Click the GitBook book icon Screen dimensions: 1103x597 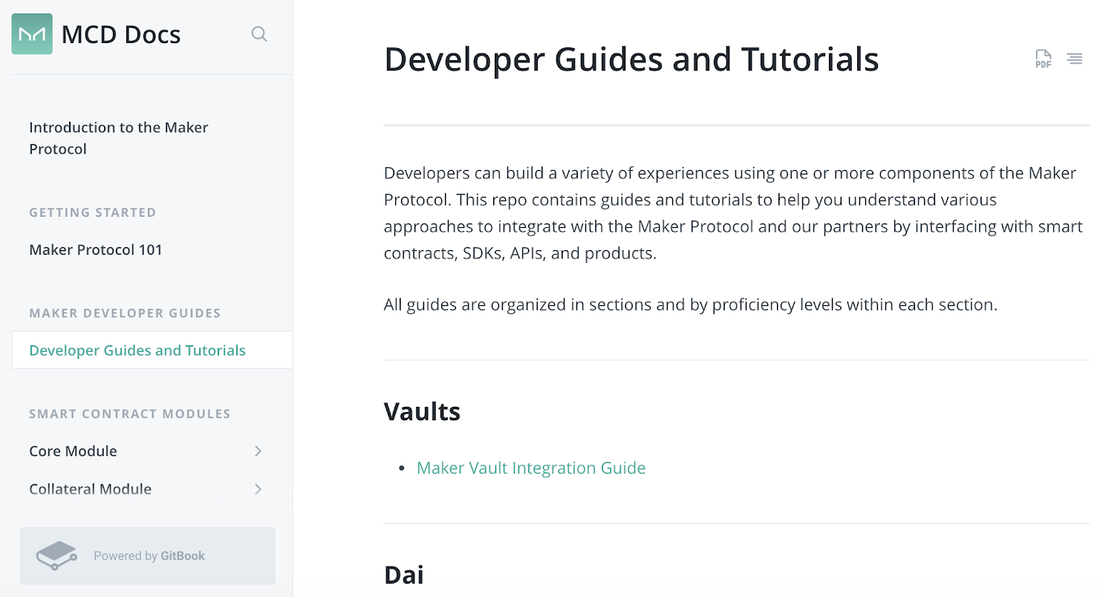(56, 555)
